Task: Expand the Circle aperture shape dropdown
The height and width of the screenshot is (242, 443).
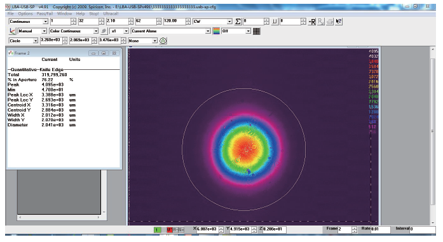Action: (36, 41)
